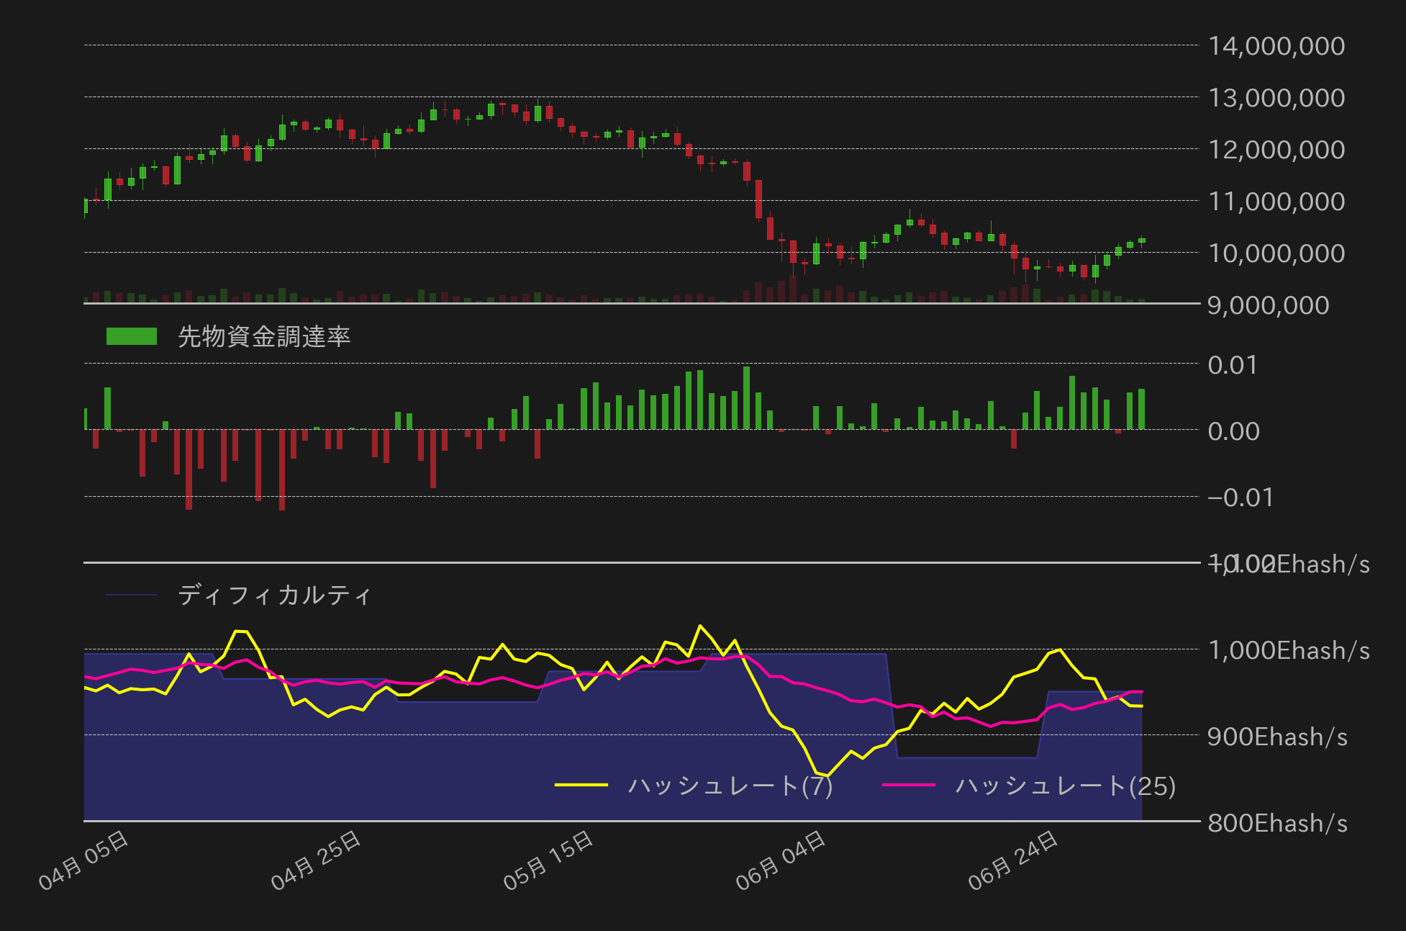Click the last green candlestick on price chart
Image resolution: width=1406 pixels, height=931 pixels.
pos(1142,241)
